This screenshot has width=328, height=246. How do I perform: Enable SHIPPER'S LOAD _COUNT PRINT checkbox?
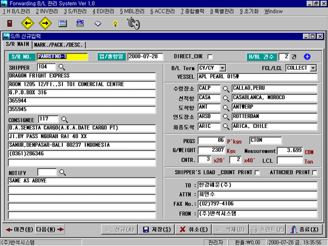click(x=257, y=173)
